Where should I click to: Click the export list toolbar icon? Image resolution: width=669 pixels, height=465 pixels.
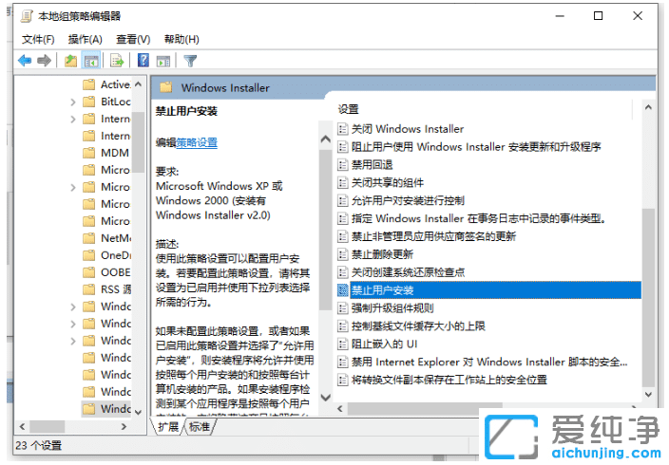[117, 61]
